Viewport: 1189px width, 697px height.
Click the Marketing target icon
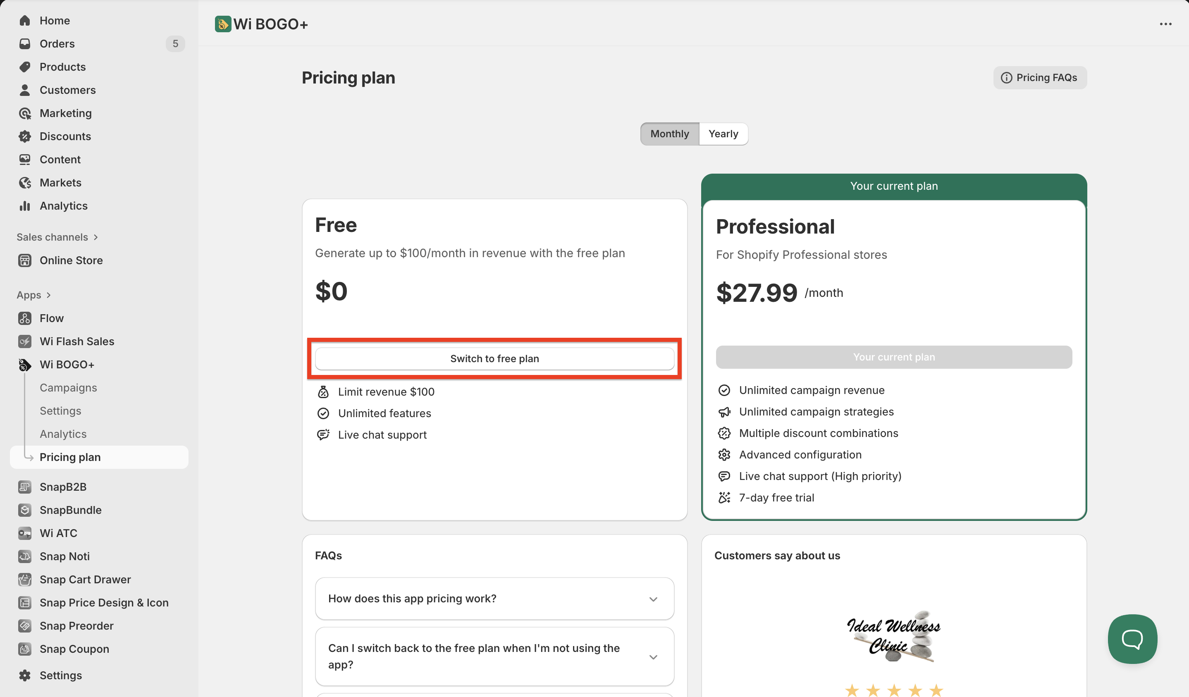coord(24,113)
